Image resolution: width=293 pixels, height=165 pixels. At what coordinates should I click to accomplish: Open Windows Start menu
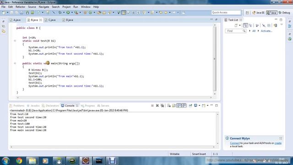pos(5,161)
